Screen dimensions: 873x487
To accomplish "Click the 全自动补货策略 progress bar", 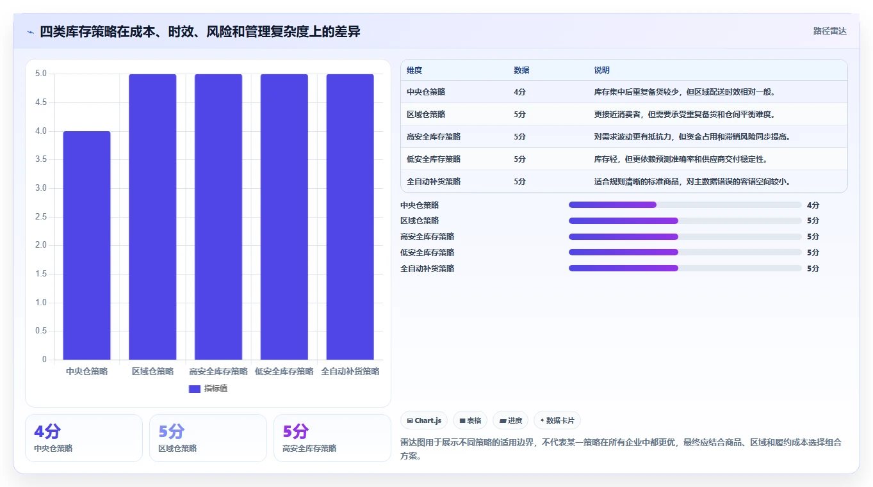I will coord(685,268).
